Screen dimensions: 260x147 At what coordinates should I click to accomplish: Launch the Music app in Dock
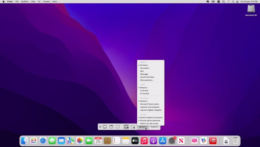coord(144,141)
